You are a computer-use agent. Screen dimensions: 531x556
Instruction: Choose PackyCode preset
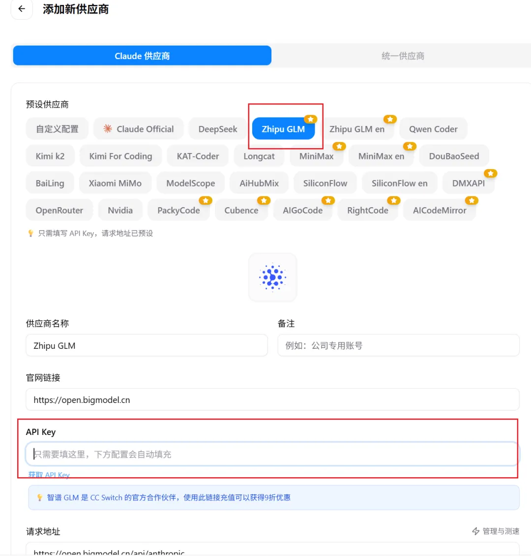(x=178, y=210)
